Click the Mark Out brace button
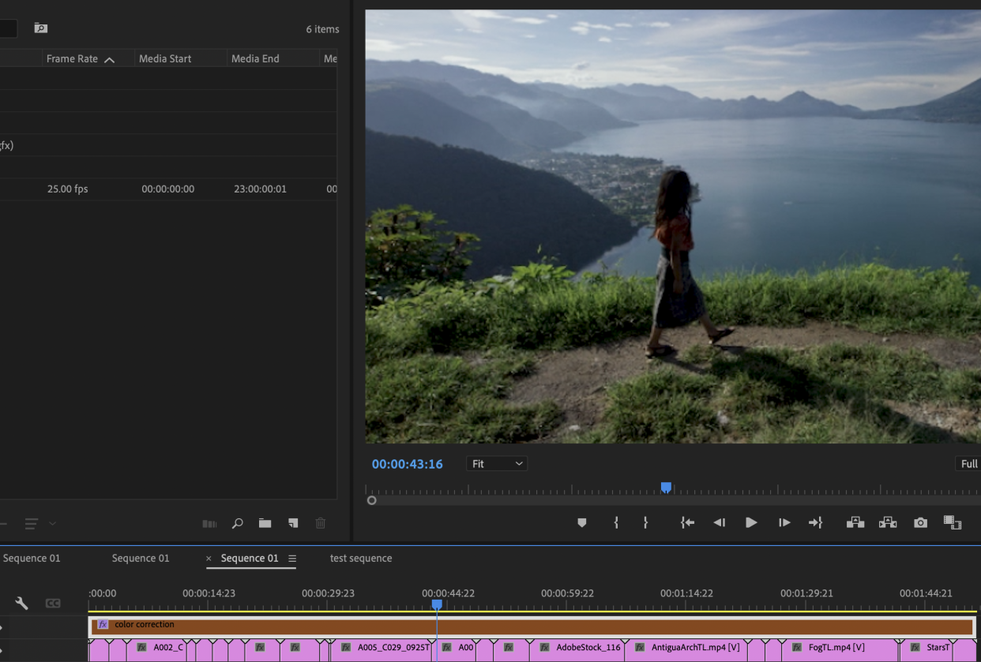 tap(645, 522)
